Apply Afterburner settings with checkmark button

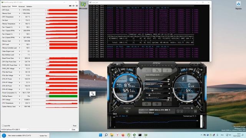point(167,104)
